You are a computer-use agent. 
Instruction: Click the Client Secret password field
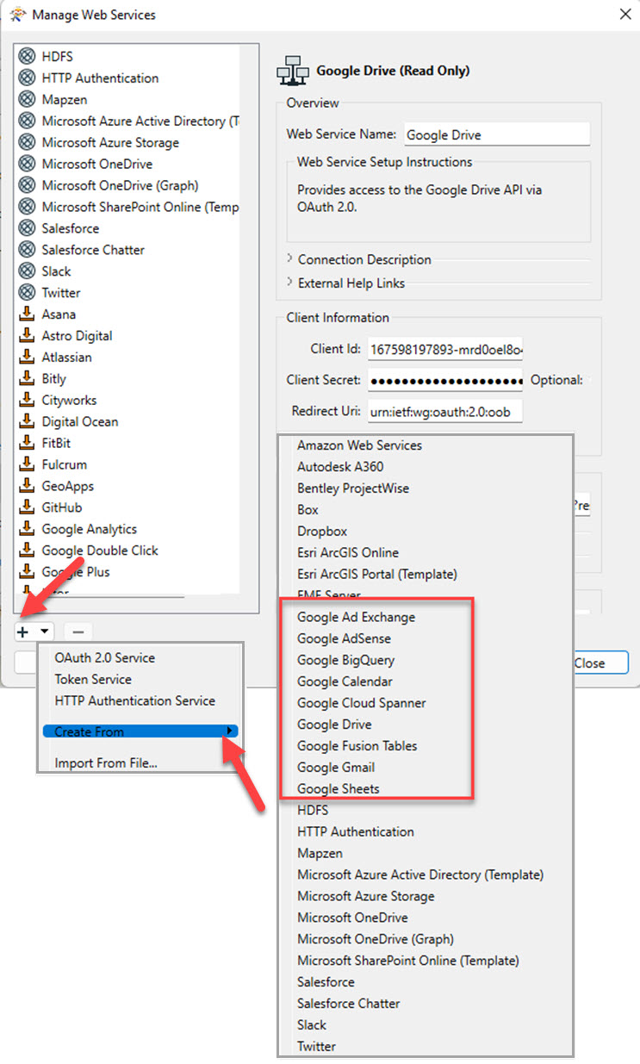click(x=445, y=380)
